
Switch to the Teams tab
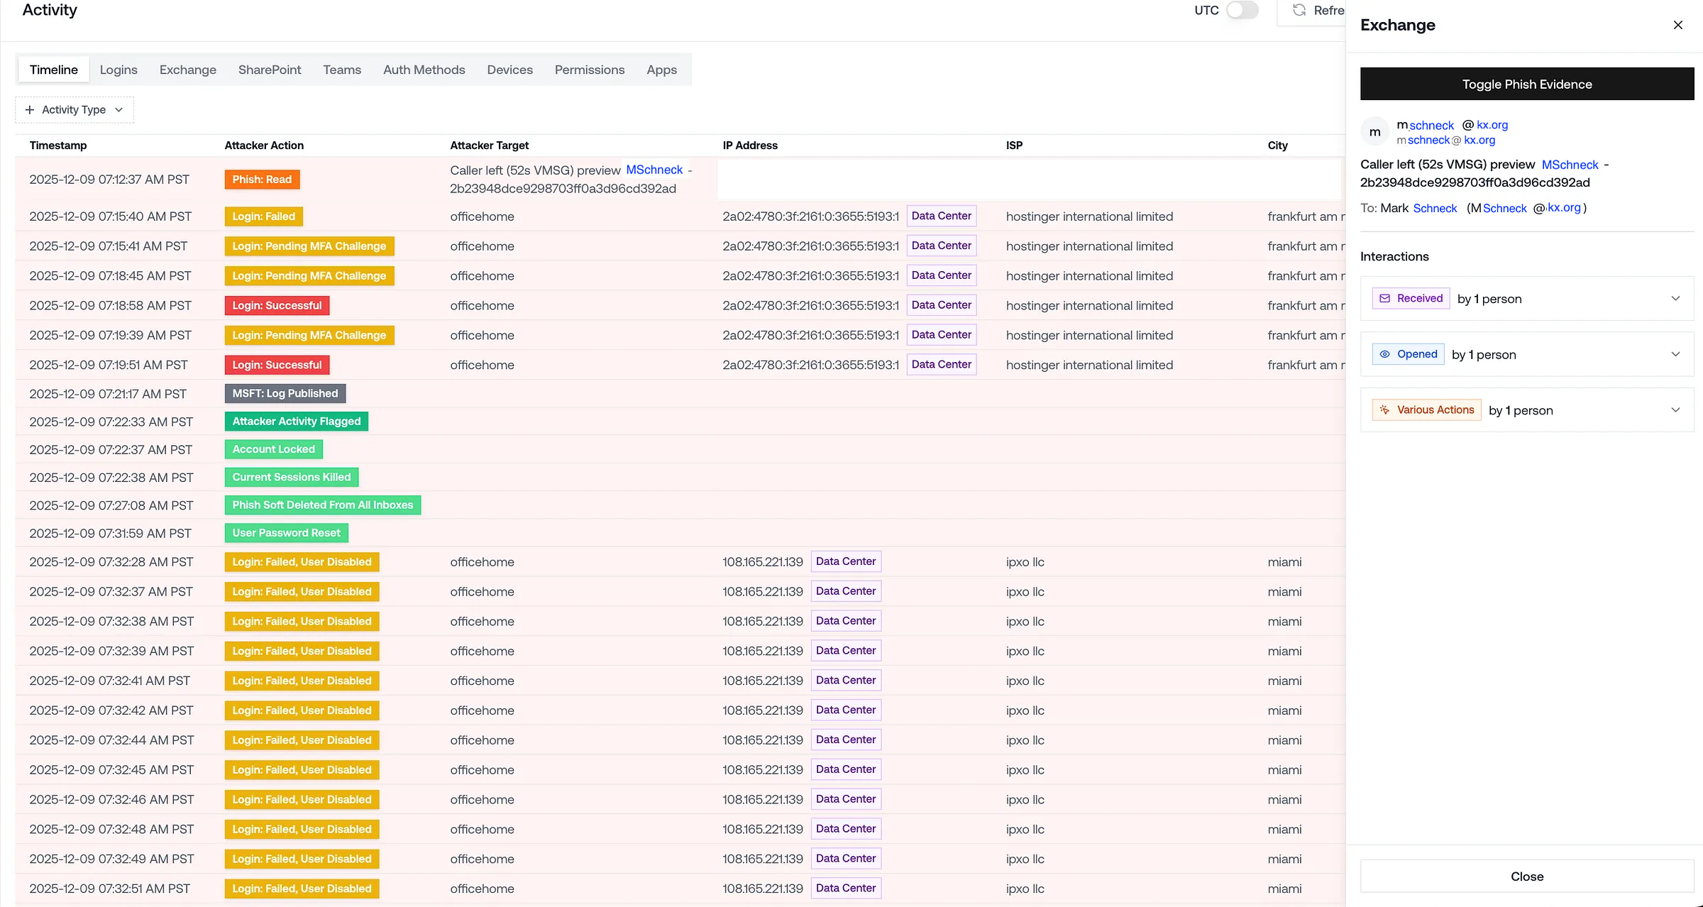[342, 70]
